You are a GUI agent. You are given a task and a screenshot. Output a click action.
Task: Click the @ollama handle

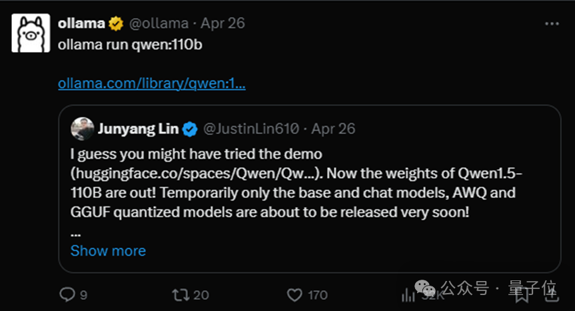point(159,24)
